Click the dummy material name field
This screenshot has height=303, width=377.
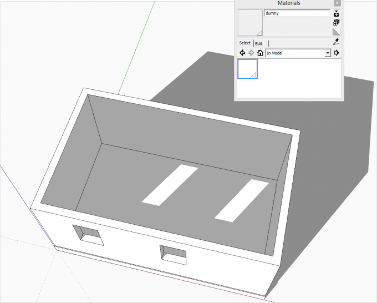point(297,13)
